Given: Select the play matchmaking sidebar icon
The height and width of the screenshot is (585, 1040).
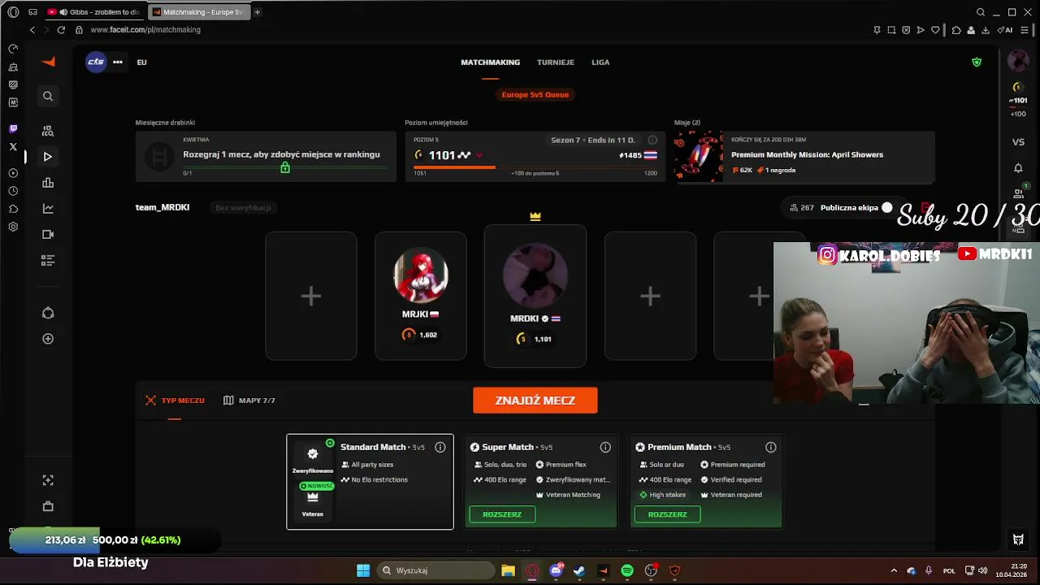Looking at the screenshot, I should (x=48, y=157).
